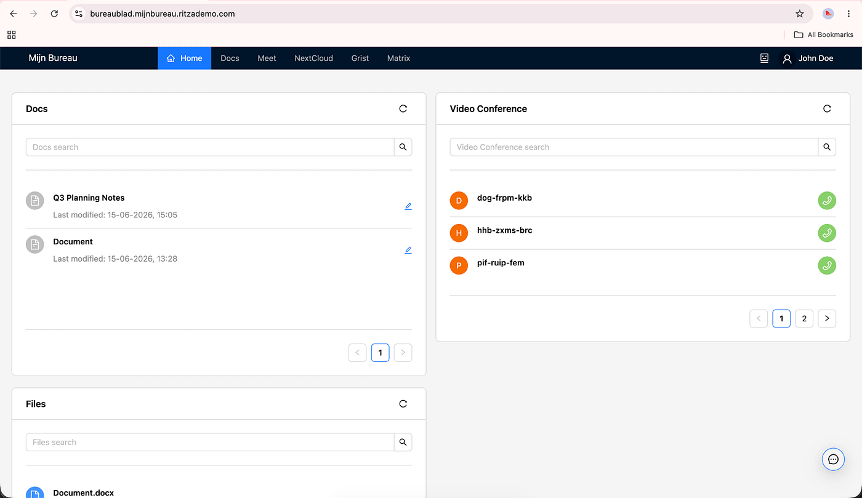Select the hhb-zxms-brc room name
The height and width of the screenshot is (498, 862).
coord(504,230)
